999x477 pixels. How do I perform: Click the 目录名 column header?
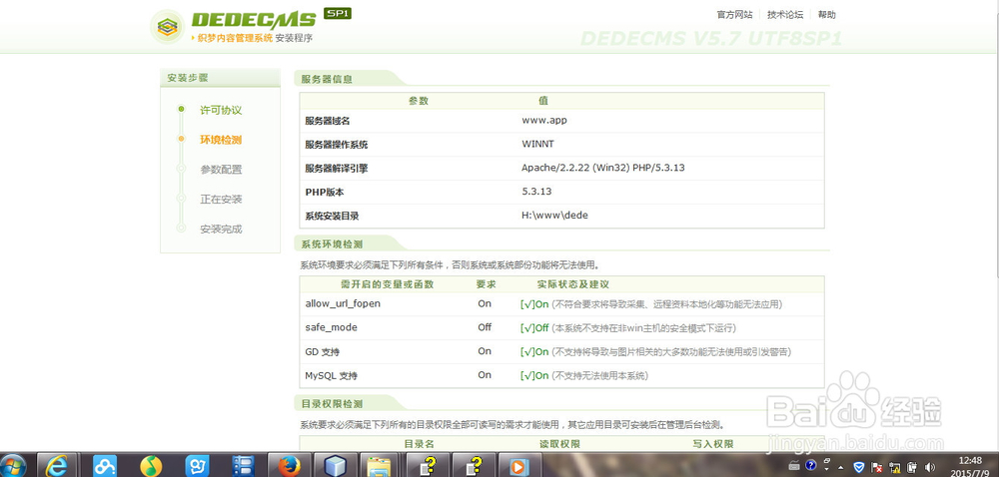coord(420,444)
